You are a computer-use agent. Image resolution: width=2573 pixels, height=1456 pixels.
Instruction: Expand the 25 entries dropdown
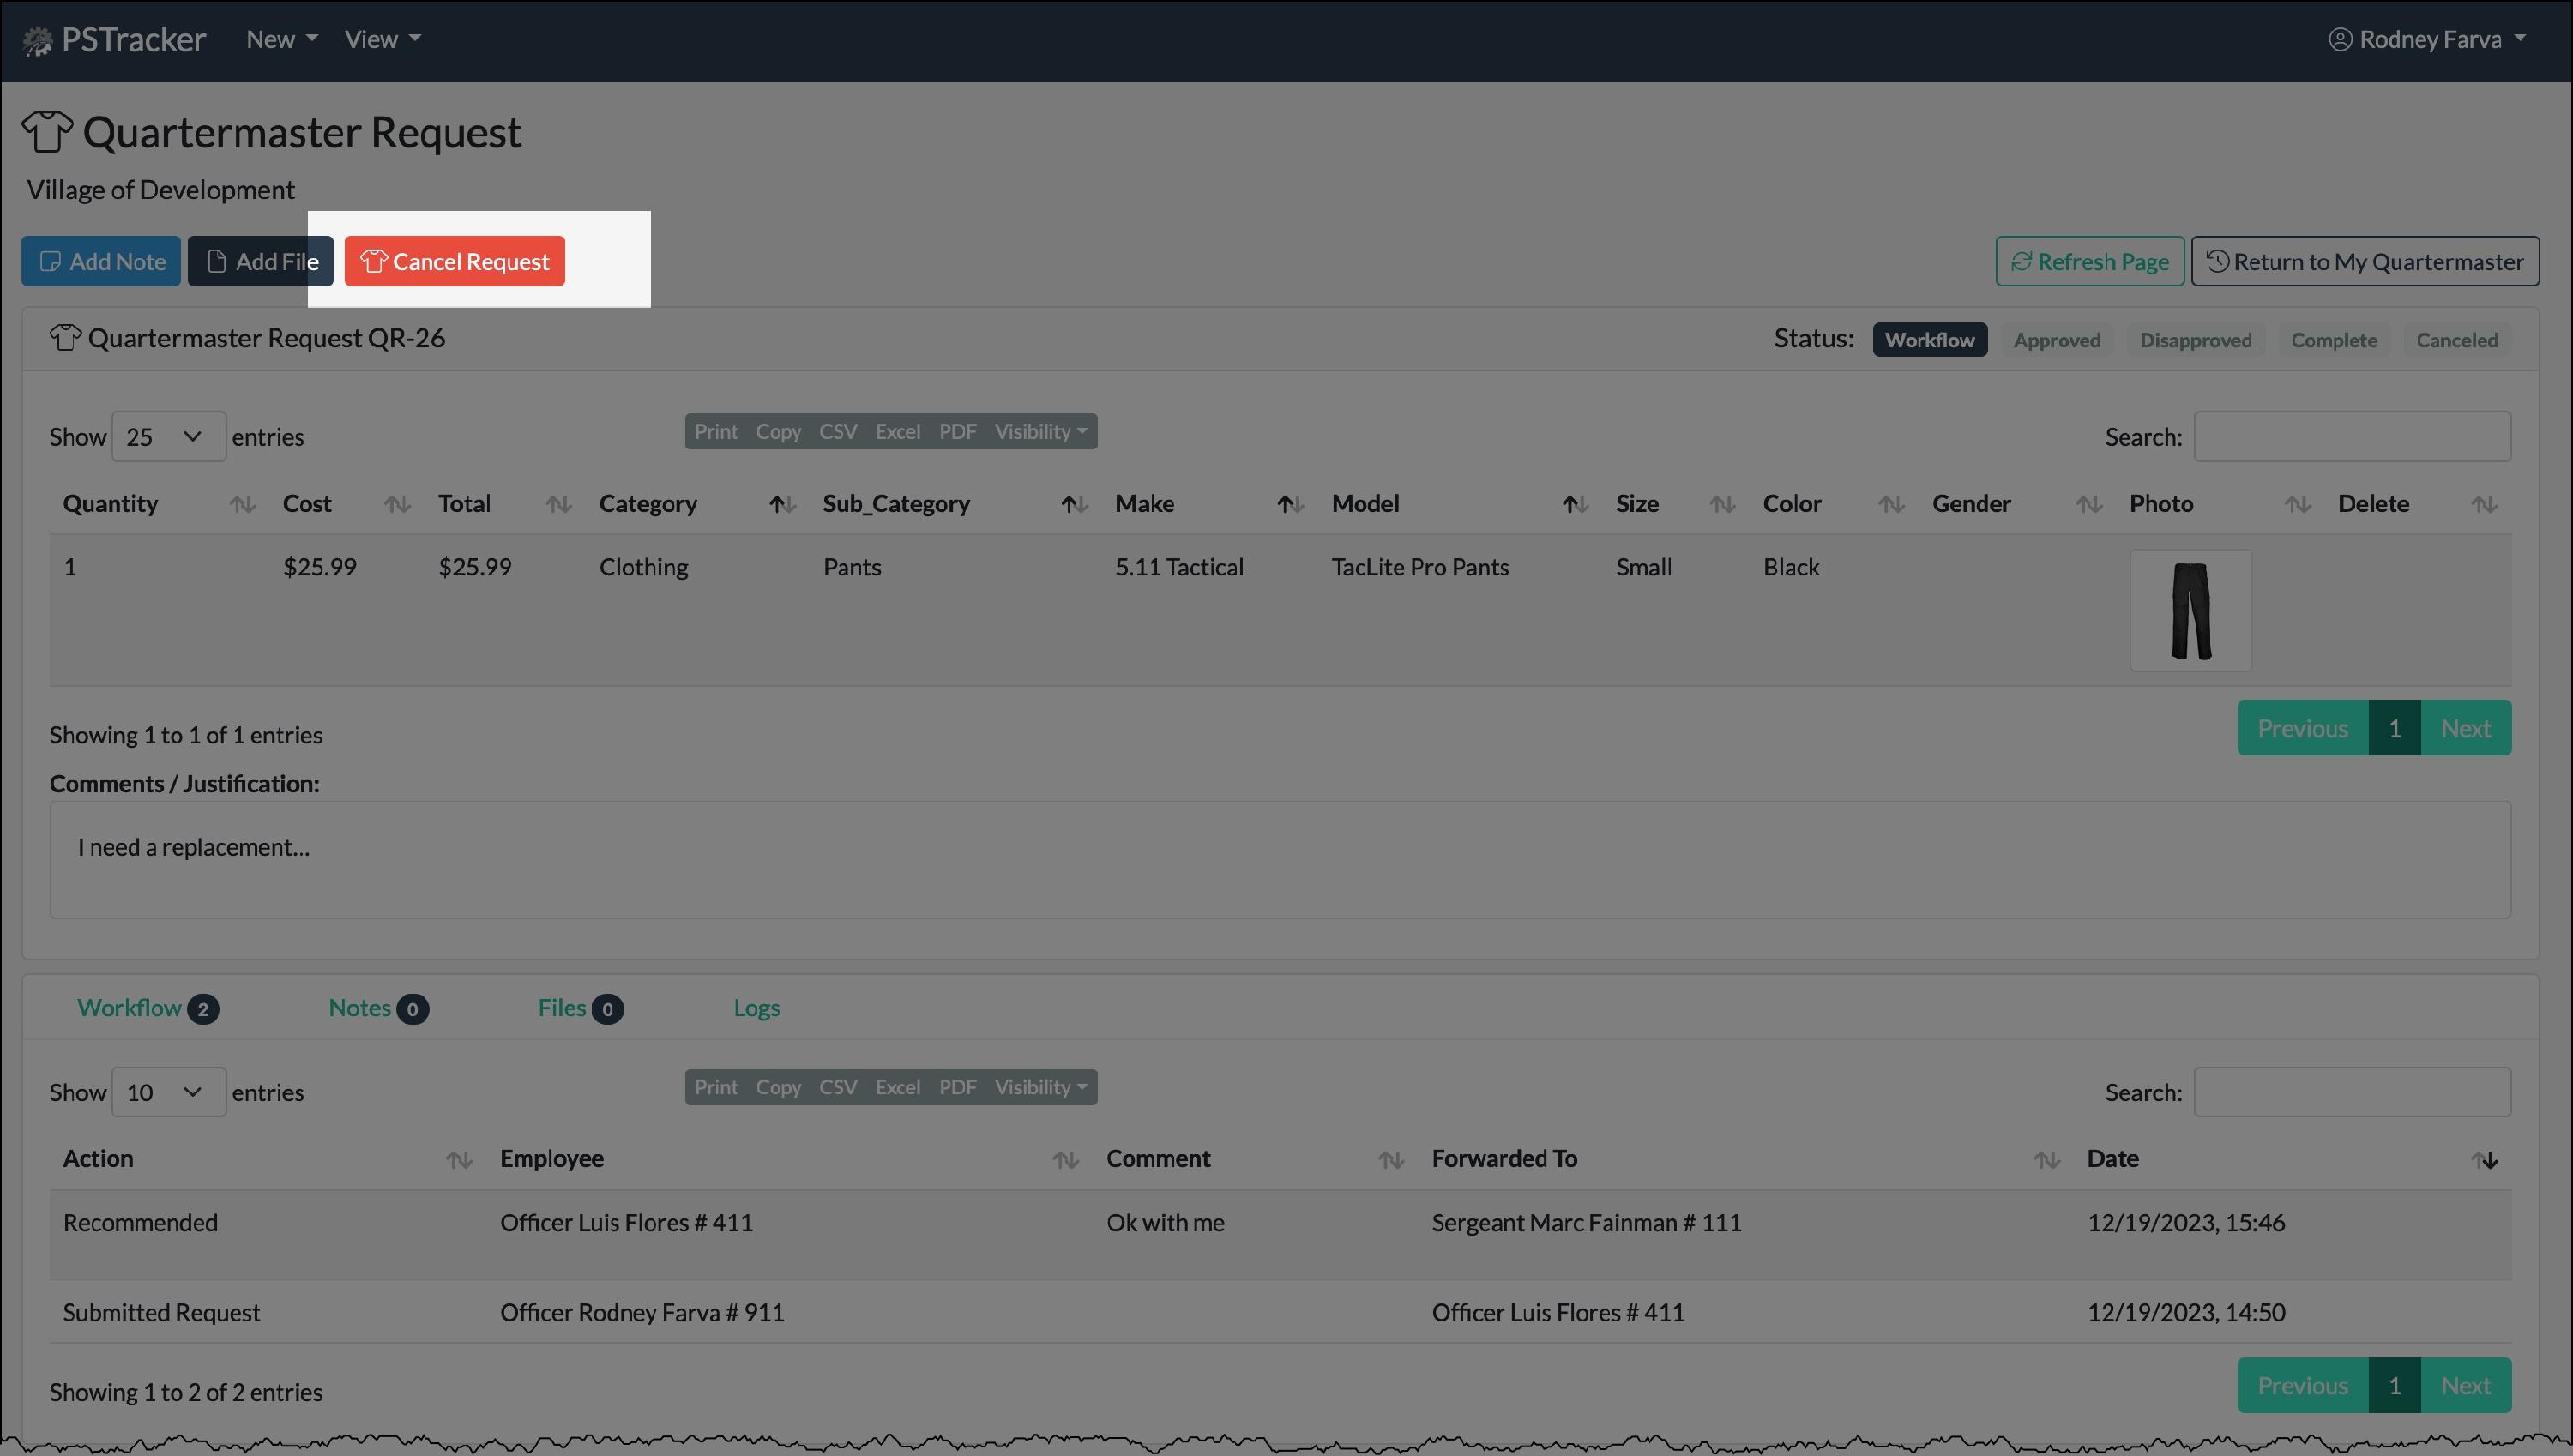[x=168, y=437]
